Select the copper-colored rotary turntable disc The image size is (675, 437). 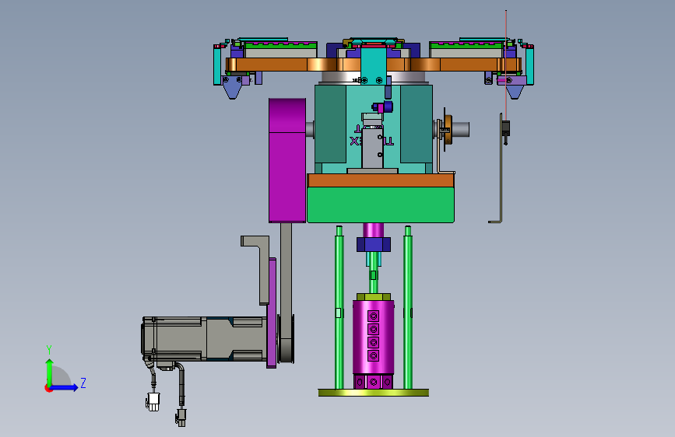[374, 65]
